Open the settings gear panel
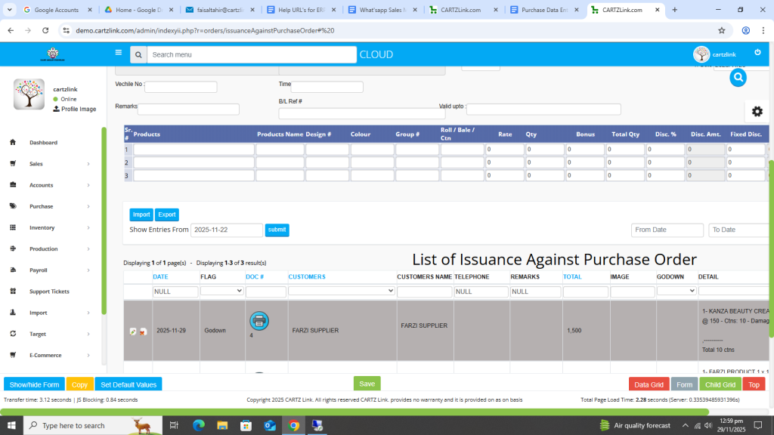 [757, 111]
